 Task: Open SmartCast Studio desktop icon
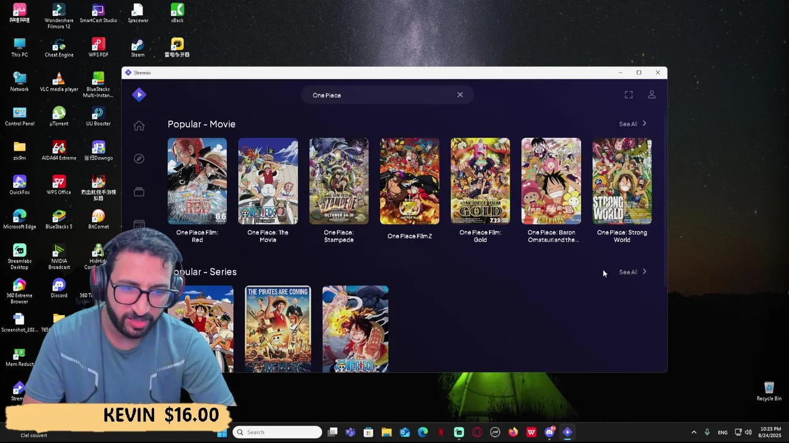(x=98, y=14)
